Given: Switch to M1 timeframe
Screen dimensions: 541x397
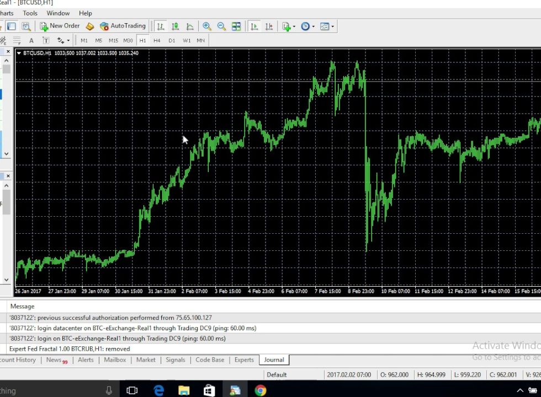Looking at the screenshot, I should point(84,41).
